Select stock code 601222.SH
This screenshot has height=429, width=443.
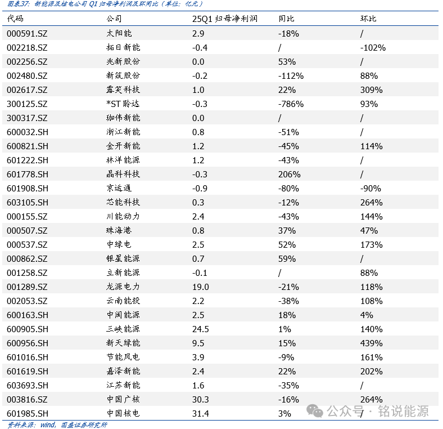click(x=28, y=160)
